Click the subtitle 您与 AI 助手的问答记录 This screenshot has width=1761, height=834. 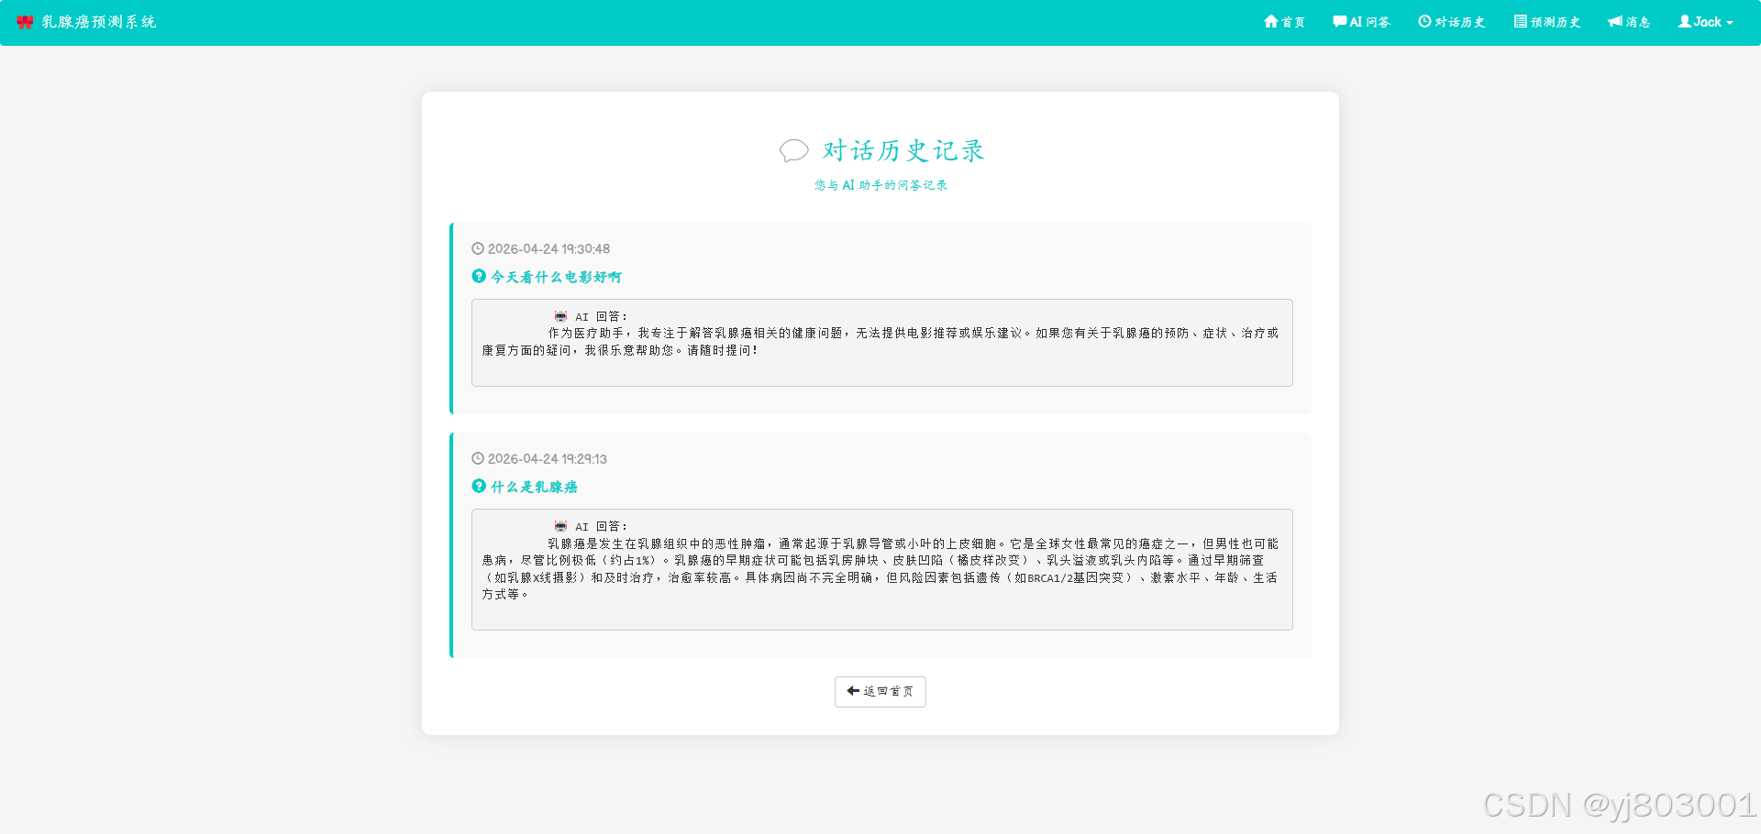tap(880, 185)
